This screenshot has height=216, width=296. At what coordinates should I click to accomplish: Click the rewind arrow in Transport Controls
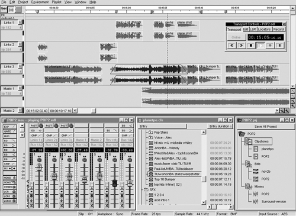click(232, 46)
